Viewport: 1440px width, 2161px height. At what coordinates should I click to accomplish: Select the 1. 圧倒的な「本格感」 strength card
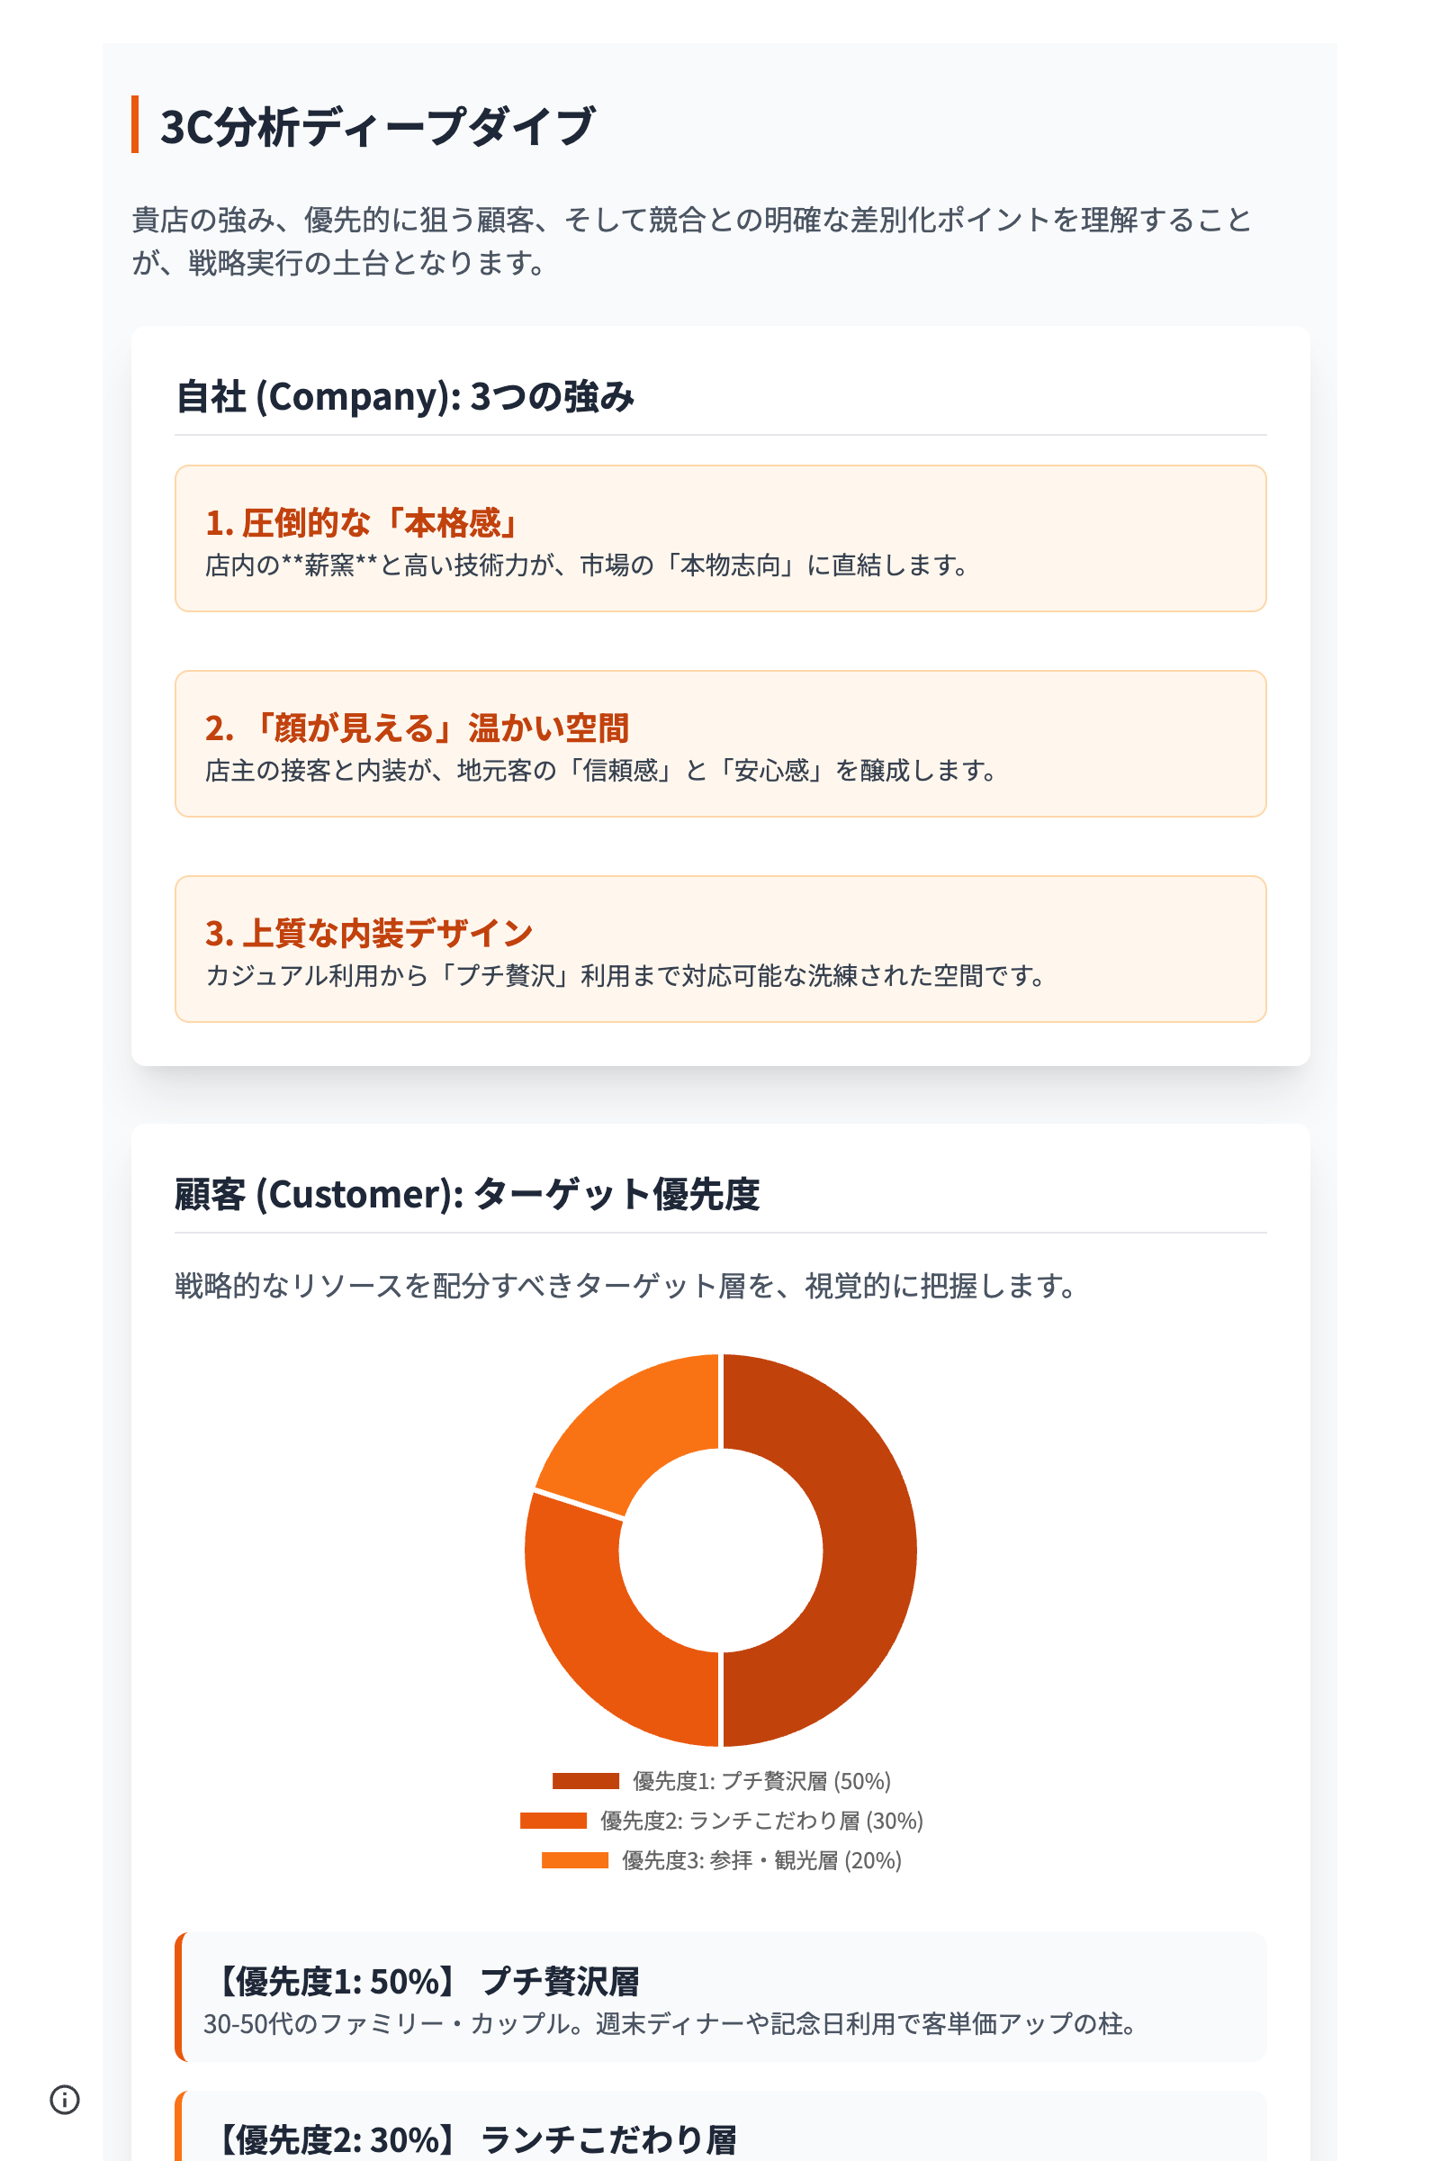(720, 538)
